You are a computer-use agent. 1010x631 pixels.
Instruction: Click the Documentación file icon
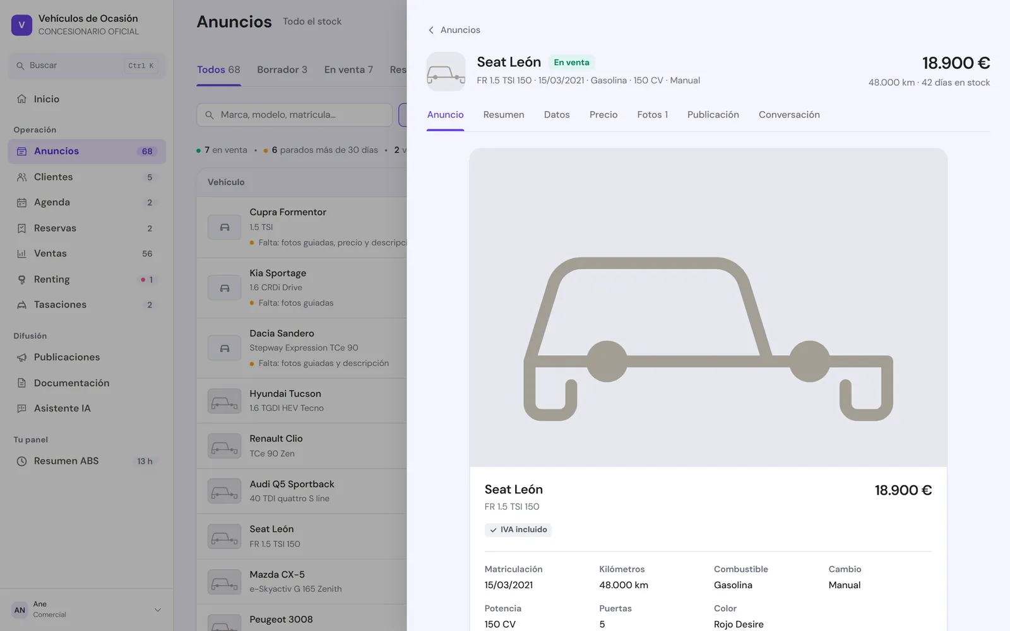pyautogui.click(x=21, y=383)
